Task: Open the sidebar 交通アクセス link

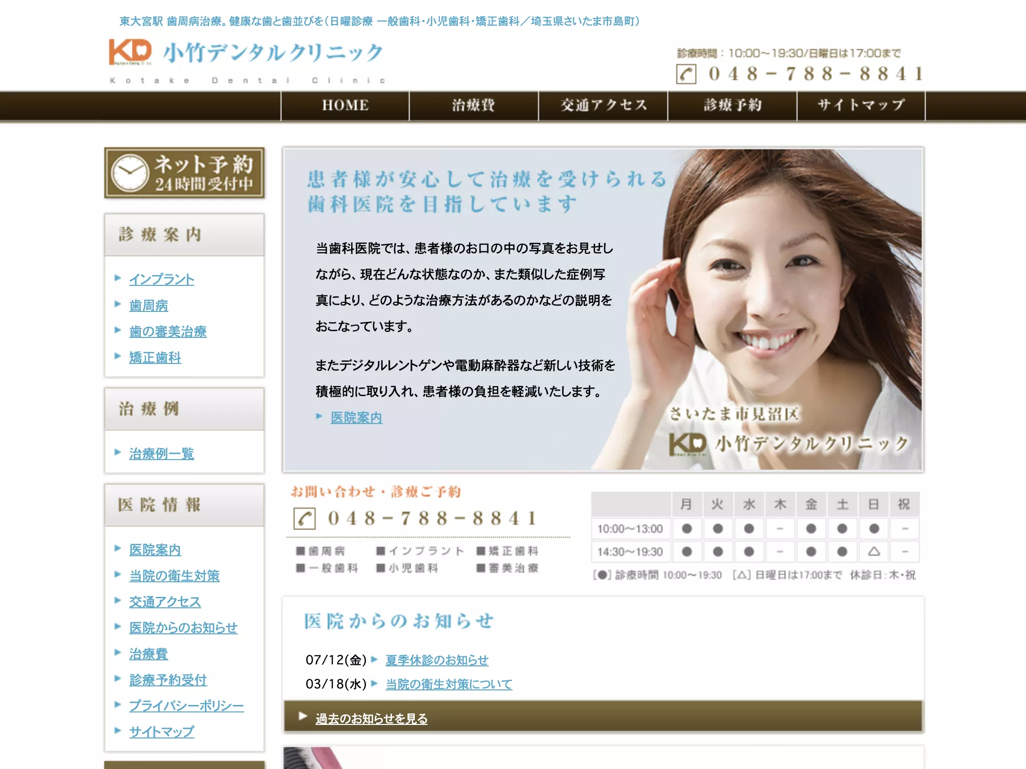Action: point(165,601)
